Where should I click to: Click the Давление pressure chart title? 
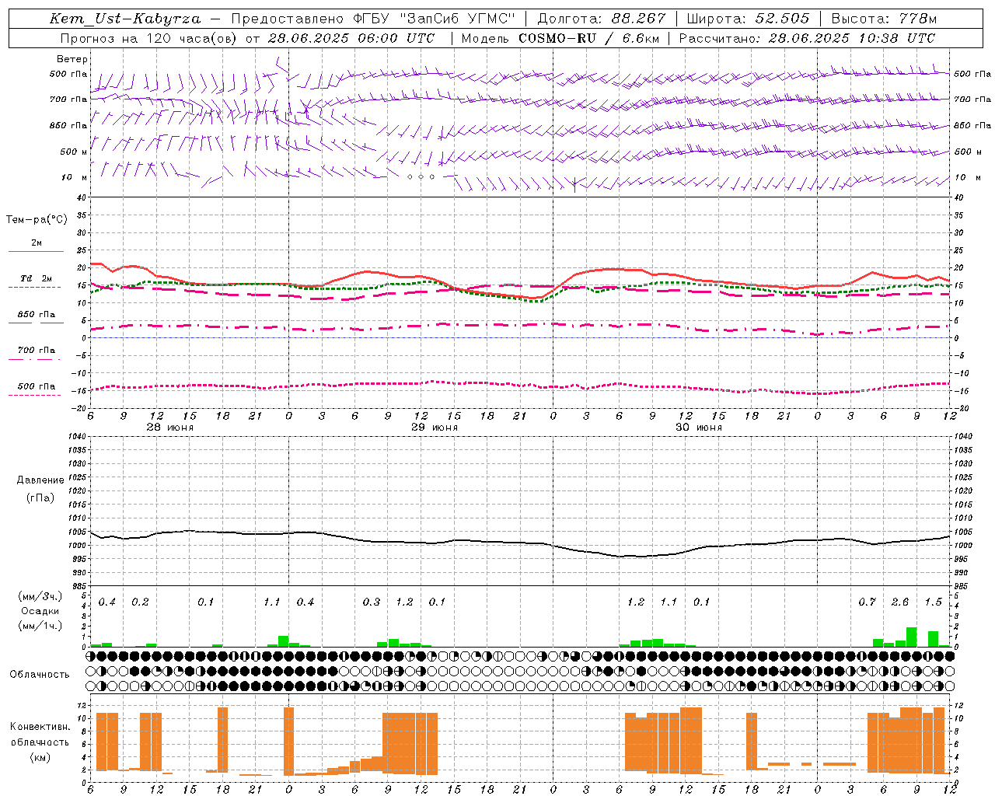tap(40, 480)
